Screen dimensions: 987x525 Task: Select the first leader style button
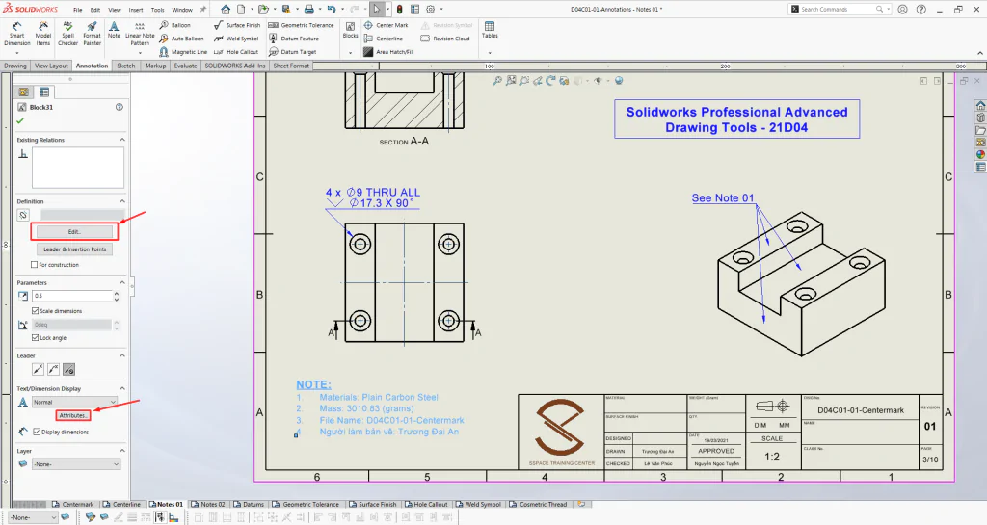(x=39, y=370)
